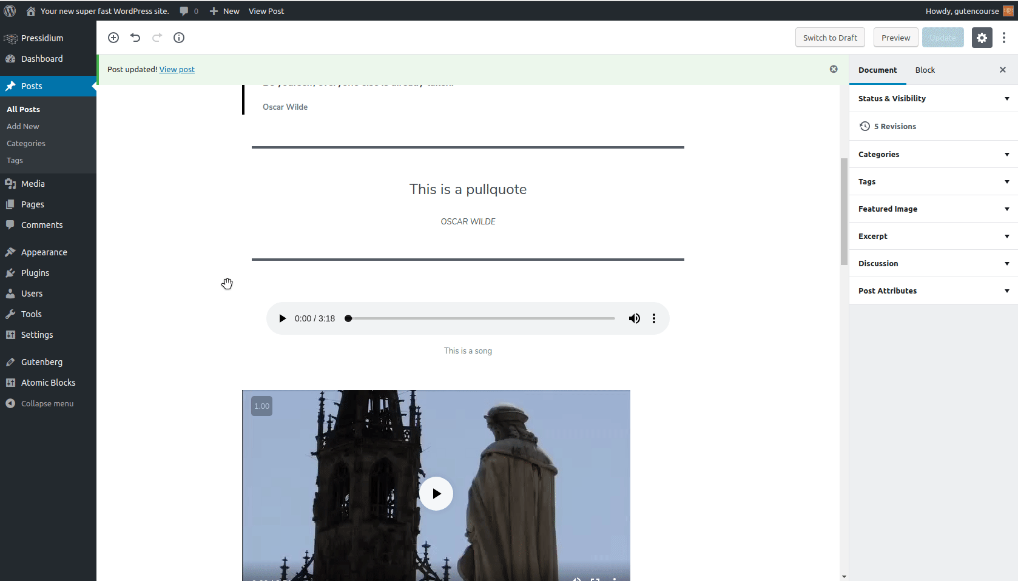The image size is (1018, 581).
Task: Click the Oscar Wilde quote citation
Action: click(x=285, y=107)
